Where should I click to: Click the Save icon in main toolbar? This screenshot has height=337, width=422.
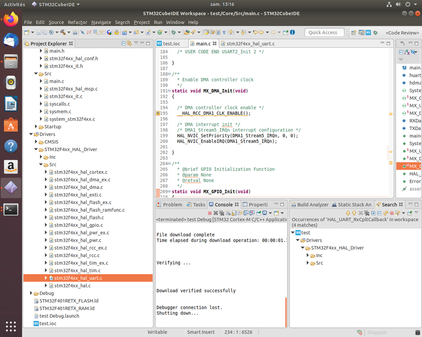39,32
